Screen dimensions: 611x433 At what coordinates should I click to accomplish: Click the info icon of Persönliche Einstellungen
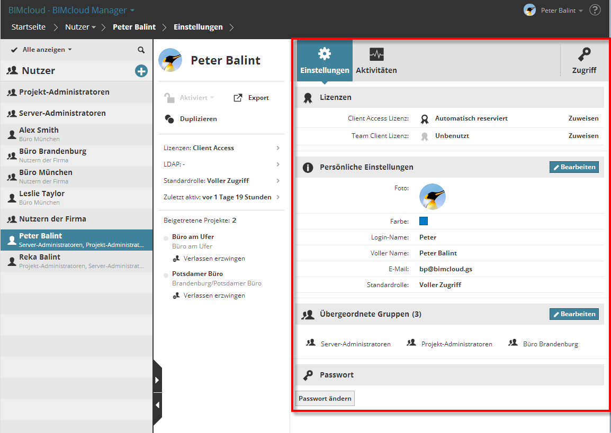pyautogui.click(x=308, y=167)
